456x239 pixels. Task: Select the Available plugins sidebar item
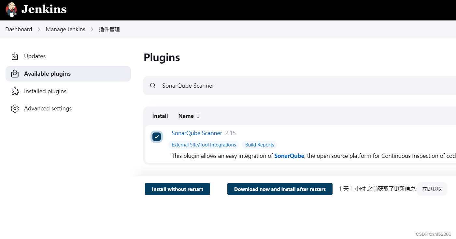(68, 74)
